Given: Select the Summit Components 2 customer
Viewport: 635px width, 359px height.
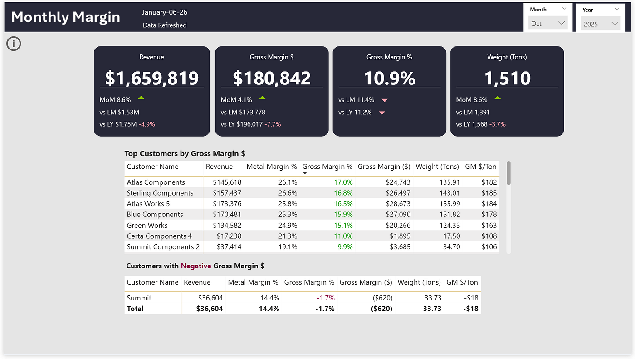Looking at the screenshot, I should [163, 247].
